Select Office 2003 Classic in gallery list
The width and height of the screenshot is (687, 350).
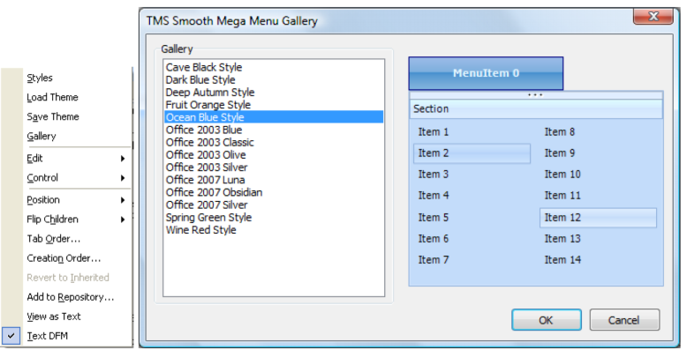(274, 142)
